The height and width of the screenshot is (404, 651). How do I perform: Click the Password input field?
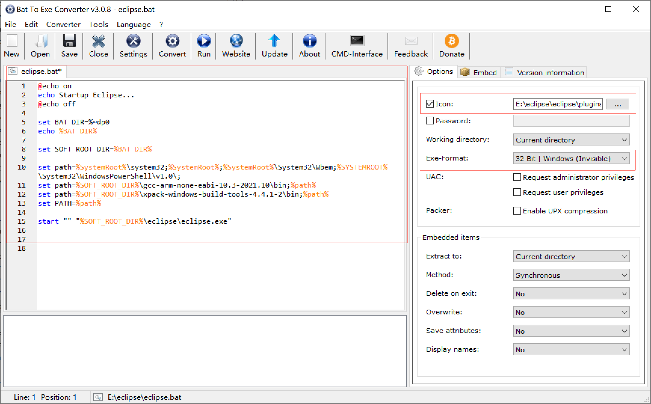tap(571, 121)
